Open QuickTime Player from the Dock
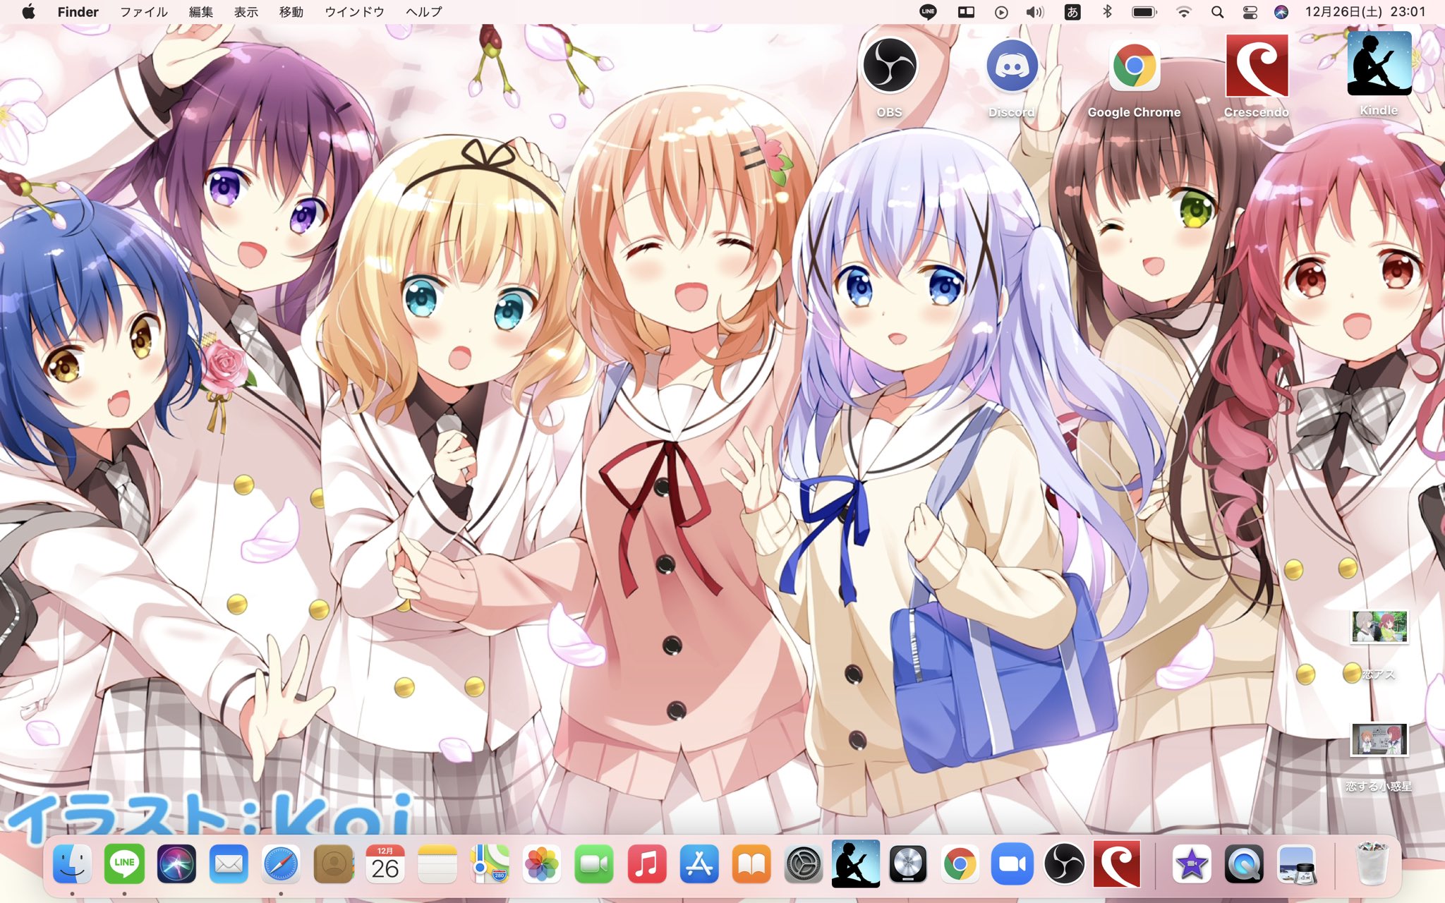The height and width of the screenshot is (903, 1445). pyautogui.click(x=1244, y=863)
